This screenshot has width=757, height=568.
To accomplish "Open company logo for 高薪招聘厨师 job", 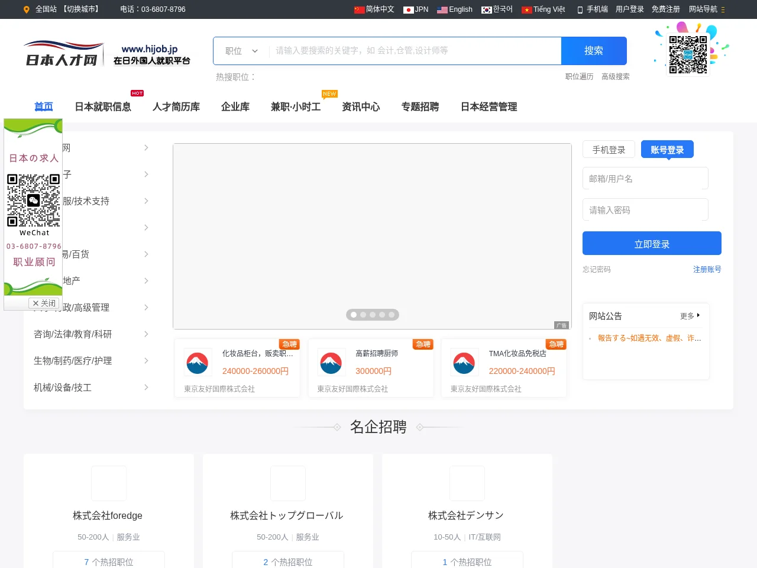I will pyautogui.click(x=331, y=362).
